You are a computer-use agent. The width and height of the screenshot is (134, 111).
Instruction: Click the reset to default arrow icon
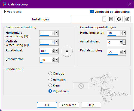point(127,19)
